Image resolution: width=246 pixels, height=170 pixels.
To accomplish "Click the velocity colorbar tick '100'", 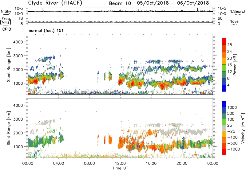I will [231, 119].
